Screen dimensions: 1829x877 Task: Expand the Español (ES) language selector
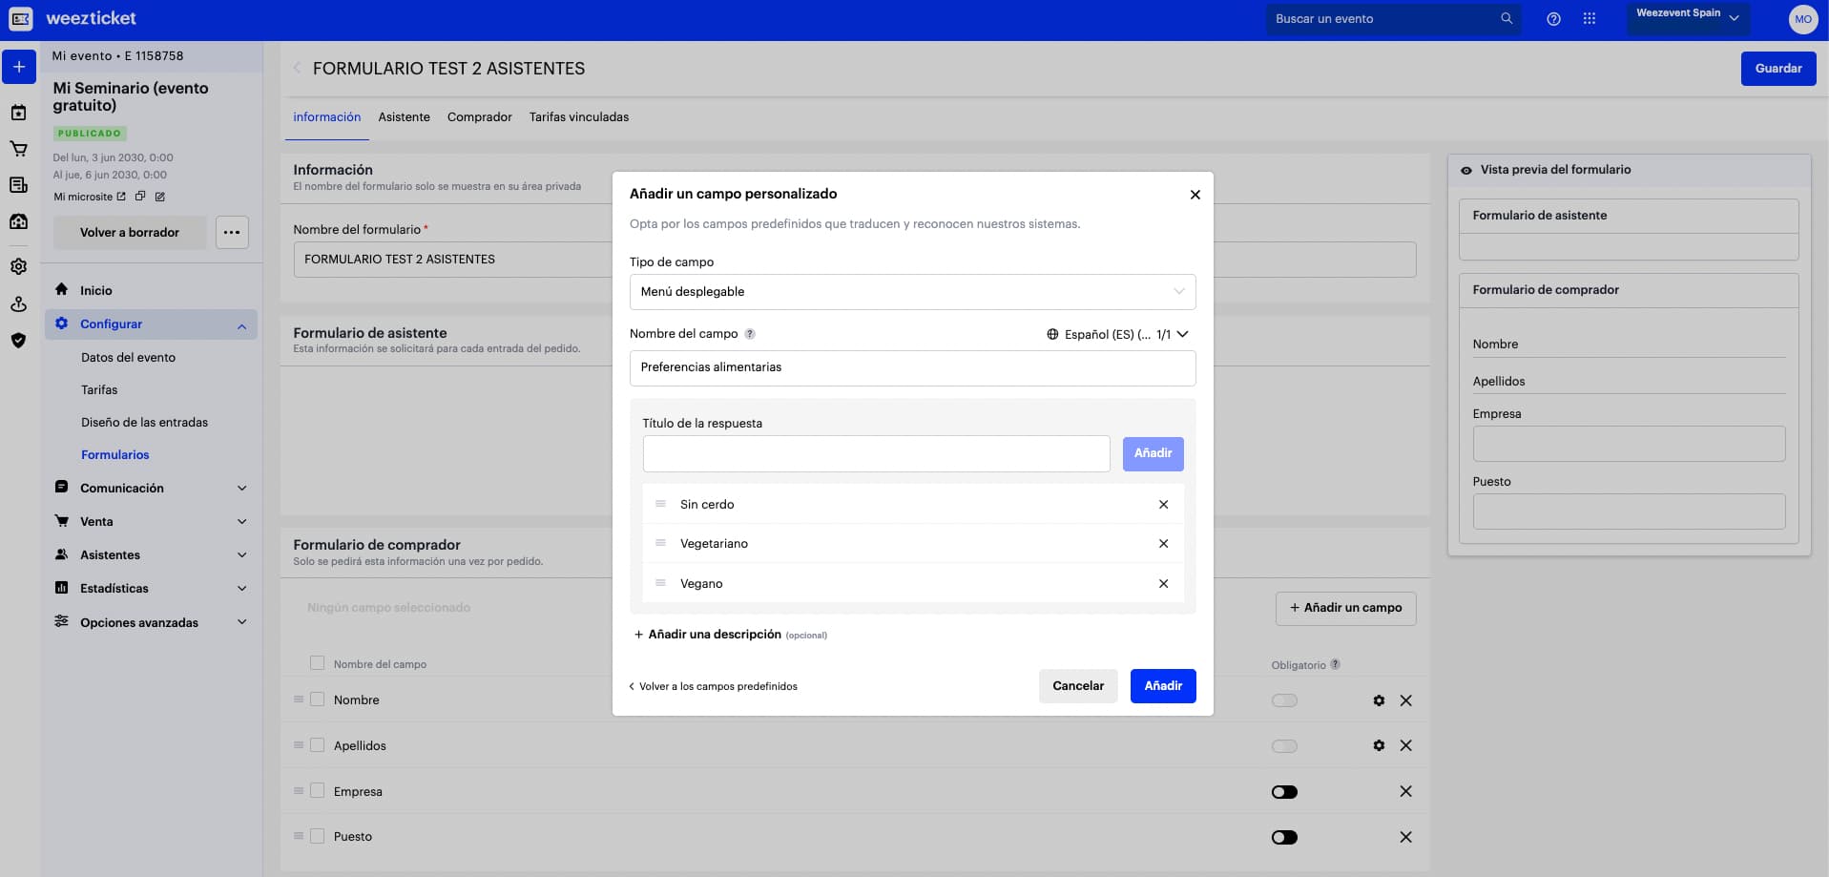pyautogui.click(x=1182, y=334)
